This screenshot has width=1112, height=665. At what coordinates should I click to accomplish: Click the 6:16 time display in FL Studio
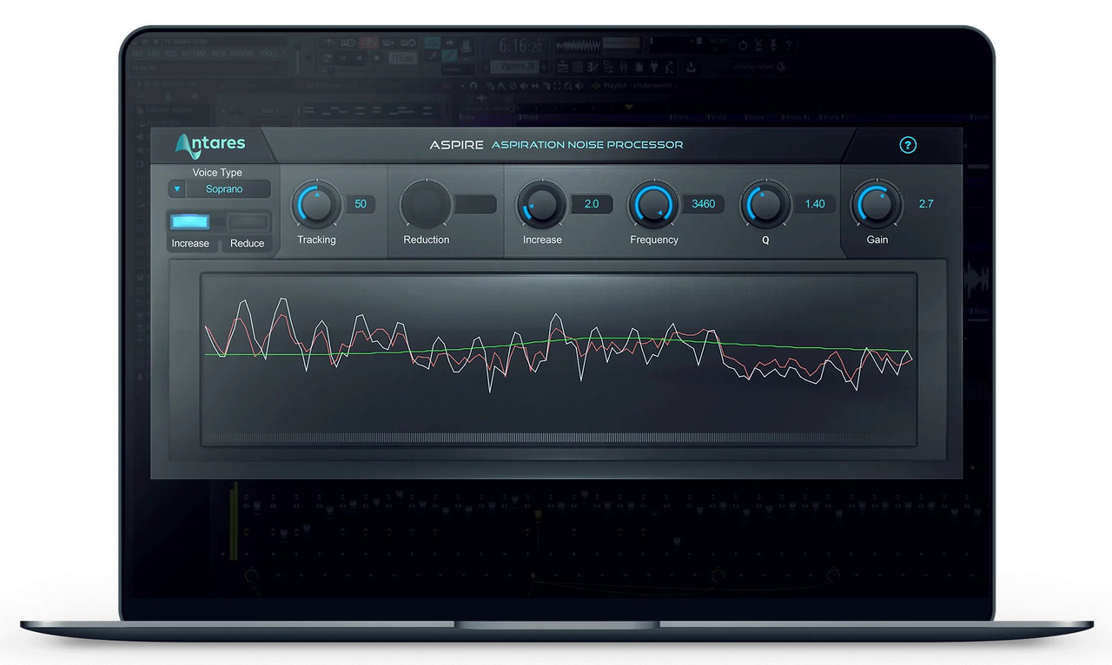pos(522,46)
